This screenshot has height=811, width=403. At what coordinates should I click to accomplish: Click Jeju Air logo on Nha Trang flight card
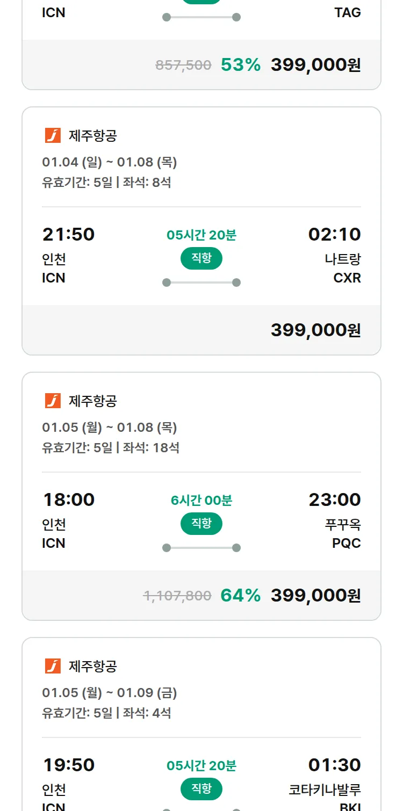tap(53, 135)
